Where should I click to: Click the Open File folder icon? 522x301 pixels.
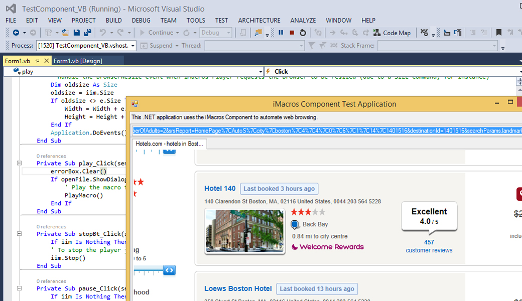[66, 33]
